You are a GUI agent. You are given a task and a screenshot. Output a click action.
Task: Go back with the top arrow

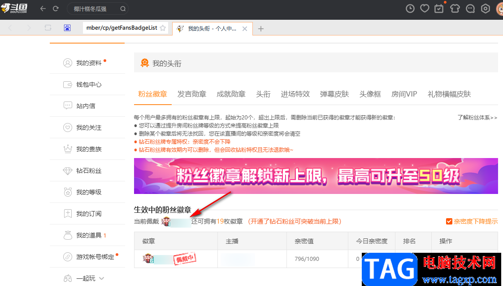click(43, 9)
